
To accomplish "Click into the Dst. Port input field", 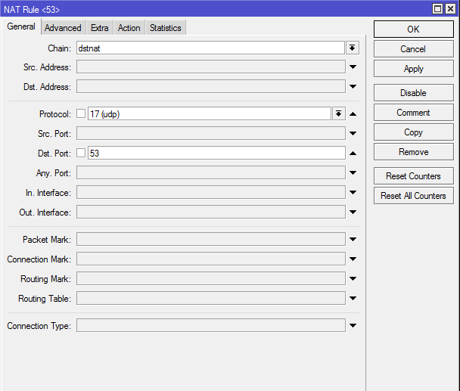I will [216, 153].
